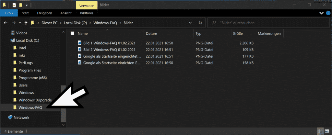The height and width of the screenshot is (135, 332).
Task: Click the navigation pane scrollbar thumb
Action: coord(64,104)
